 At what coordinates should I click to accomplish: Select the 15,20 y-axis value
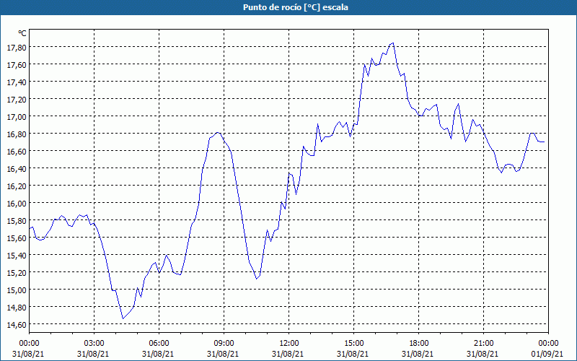(x=17, y=272)
